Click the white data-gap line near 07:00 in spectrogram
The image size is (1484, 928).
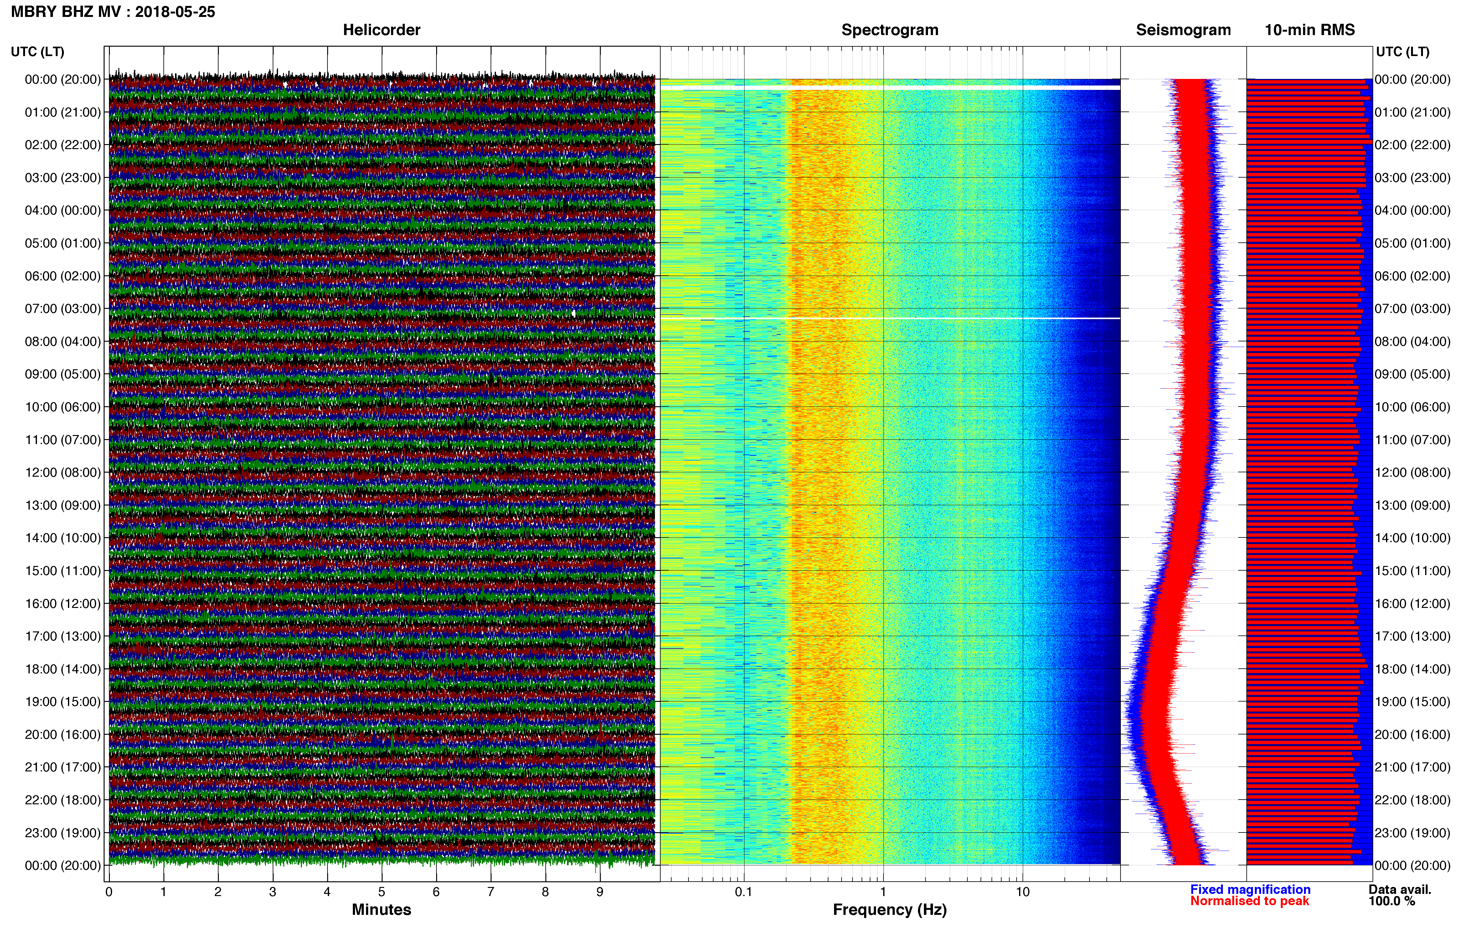pyautogui.click(x=890, y=319)
